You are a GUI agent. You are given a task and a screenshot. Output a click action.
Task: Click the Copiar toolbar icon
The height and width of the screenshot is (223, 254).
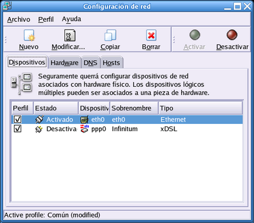click(x=111, y=35)
